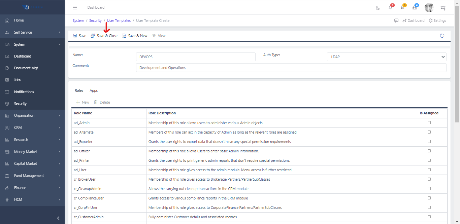The width and height of the screenshot is (460, 224).
Task: Open Security in the sidebar menu
Action: [x=20, y=104]
